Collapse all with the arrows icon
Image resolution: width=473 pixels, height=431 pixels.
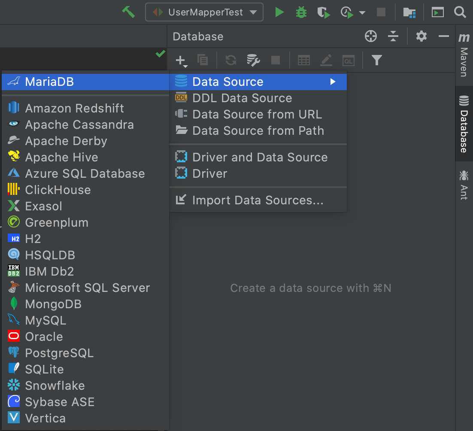coord(393,36)
